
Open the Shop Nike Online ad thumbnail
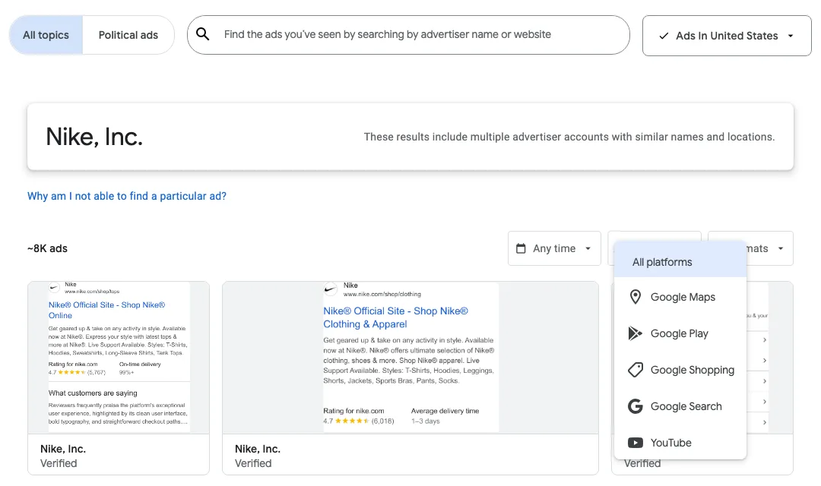[119, 358]
